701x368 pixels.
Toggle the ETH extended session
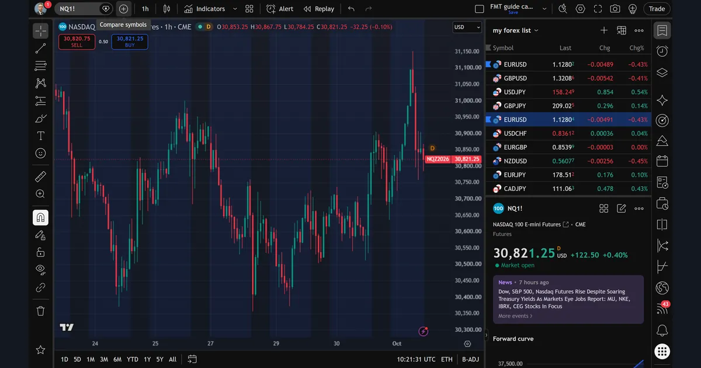pos(447,359)
